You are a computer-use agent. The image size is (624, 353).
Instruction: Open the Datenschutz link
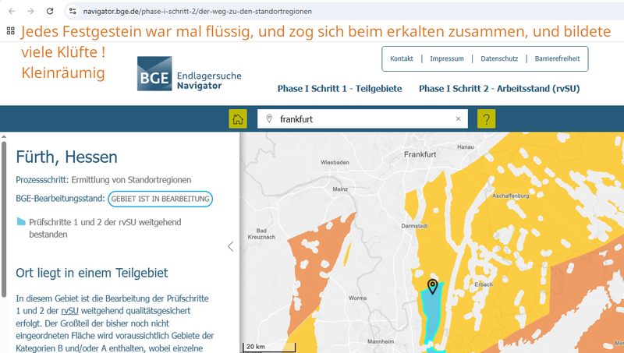click(x=498, y=59)
